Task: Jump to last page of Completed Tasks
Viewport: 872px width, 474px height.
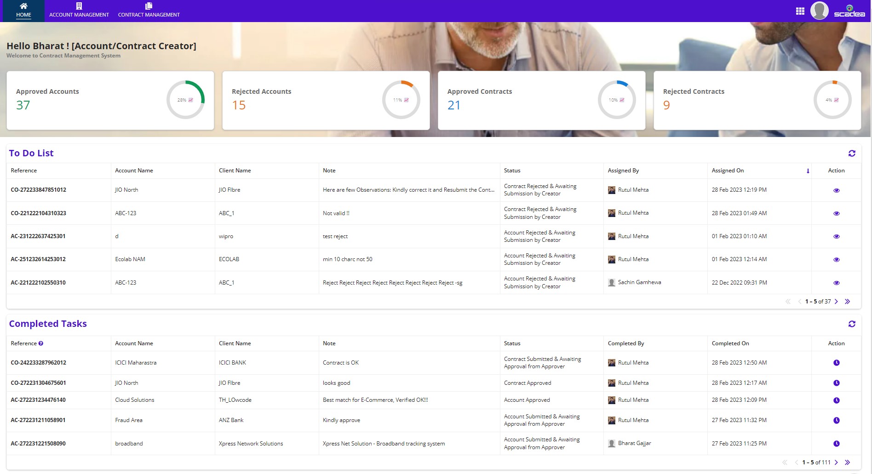Action: point(847,463)
